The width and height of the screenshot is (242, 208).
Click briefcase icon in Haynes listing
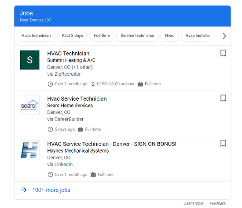click(x=93, y=175)
